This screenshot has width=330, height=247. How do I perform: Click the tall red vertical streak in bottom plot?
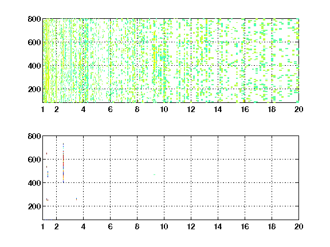[63, 163]
